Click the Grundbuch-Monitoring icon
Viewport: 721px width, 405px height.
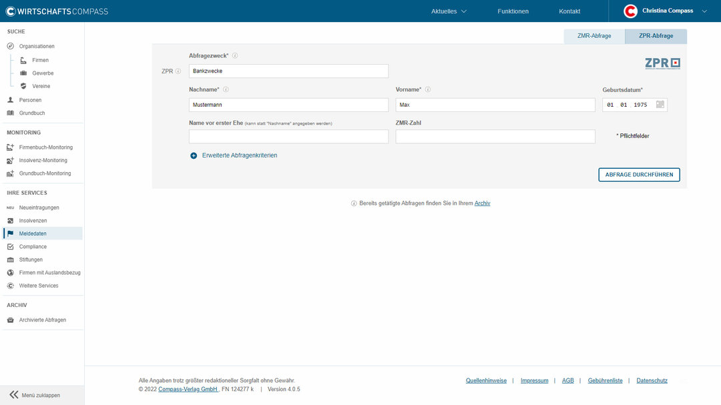coord(11,173)
